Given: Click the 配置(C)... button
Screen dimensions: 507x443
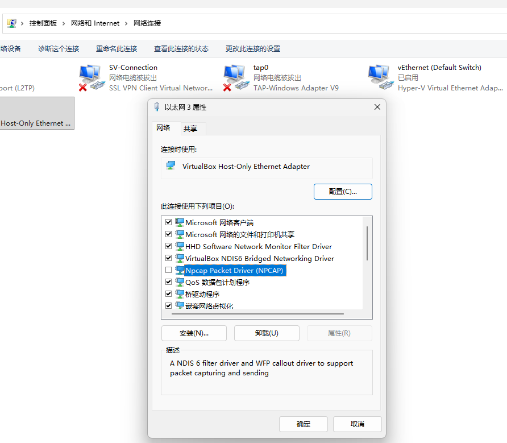Looking at the screenshot, I should pyautogui.click(x=343, y=192).
